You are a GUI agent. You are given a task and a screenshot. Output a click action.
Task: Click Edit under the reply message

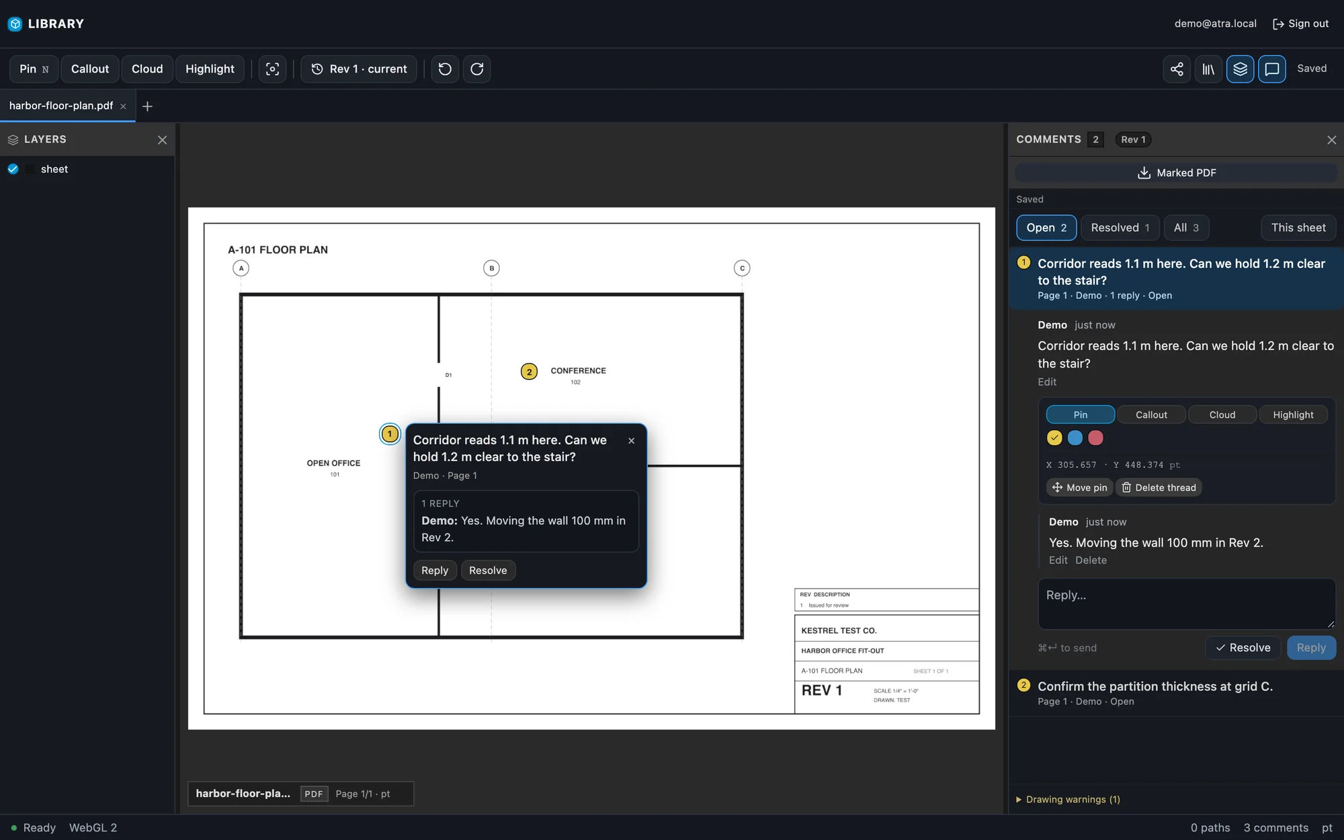(x=1058, y=560)
